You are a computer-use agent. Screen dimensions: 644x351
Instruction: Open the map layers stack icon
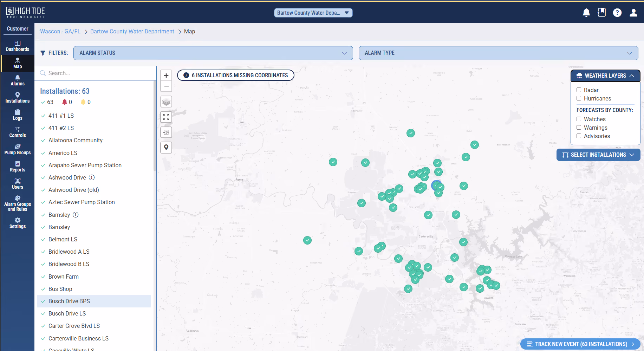pos(166,102)
